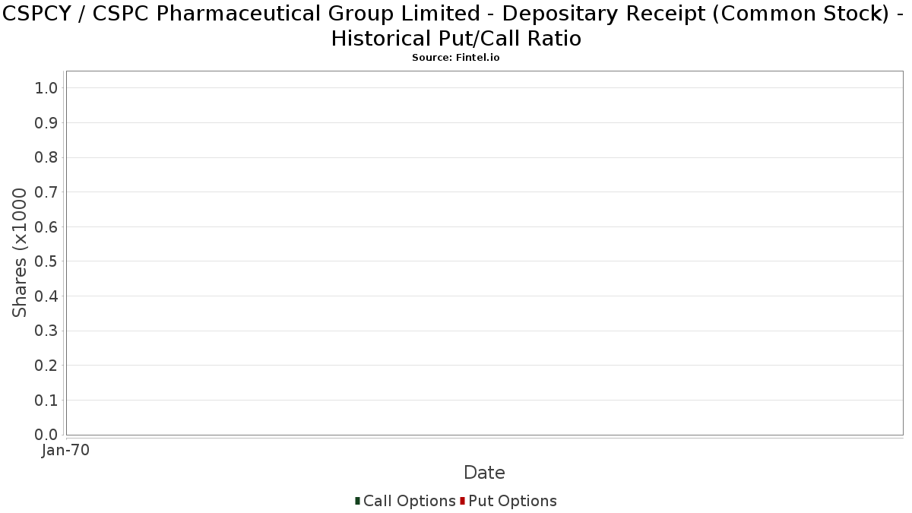Image resolution: width=912 pixels, height=513 pixels.
Task: Click the Source: Fintel.io label
Action: tap(456, 58)
